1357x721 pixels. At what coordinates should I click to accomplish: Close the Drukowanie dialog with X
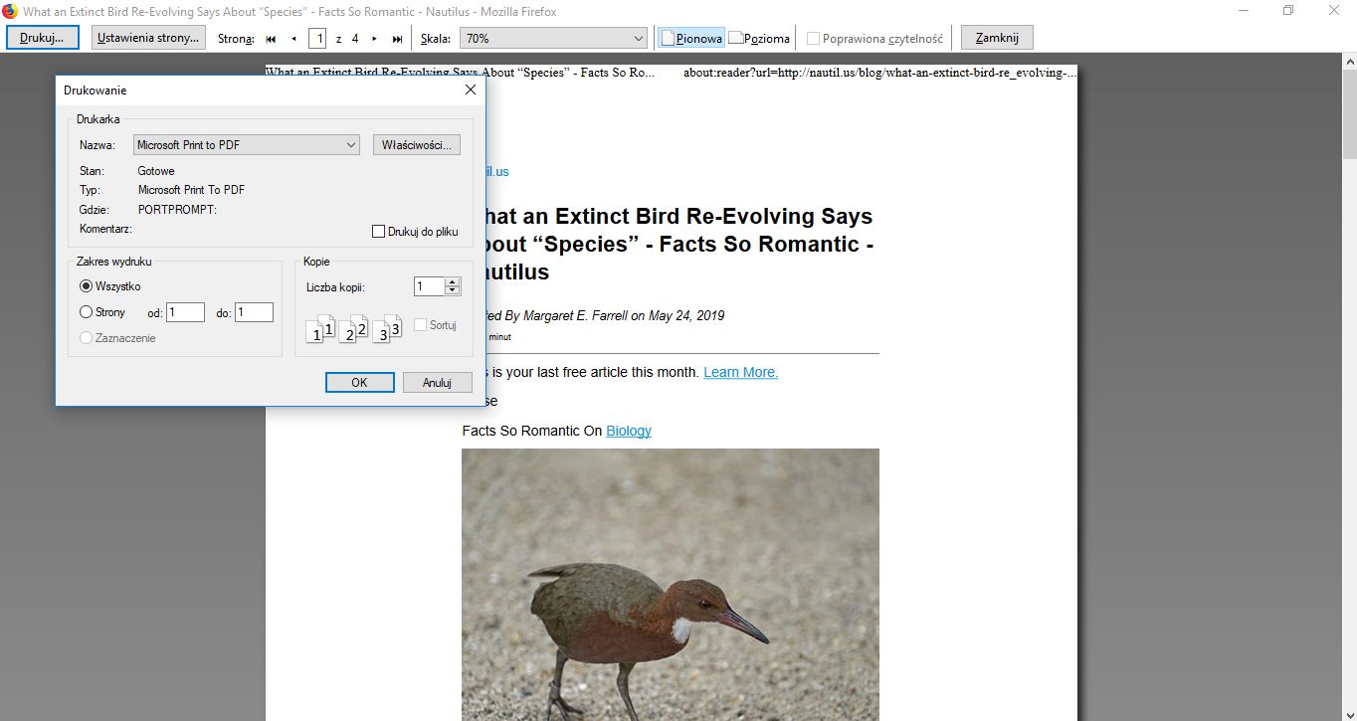471,90
